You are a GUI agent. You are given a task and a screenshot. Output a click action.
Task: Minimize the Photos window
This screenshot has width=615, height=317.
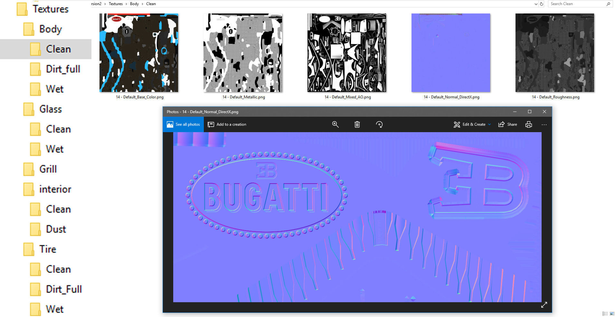(x=515, y=112)
